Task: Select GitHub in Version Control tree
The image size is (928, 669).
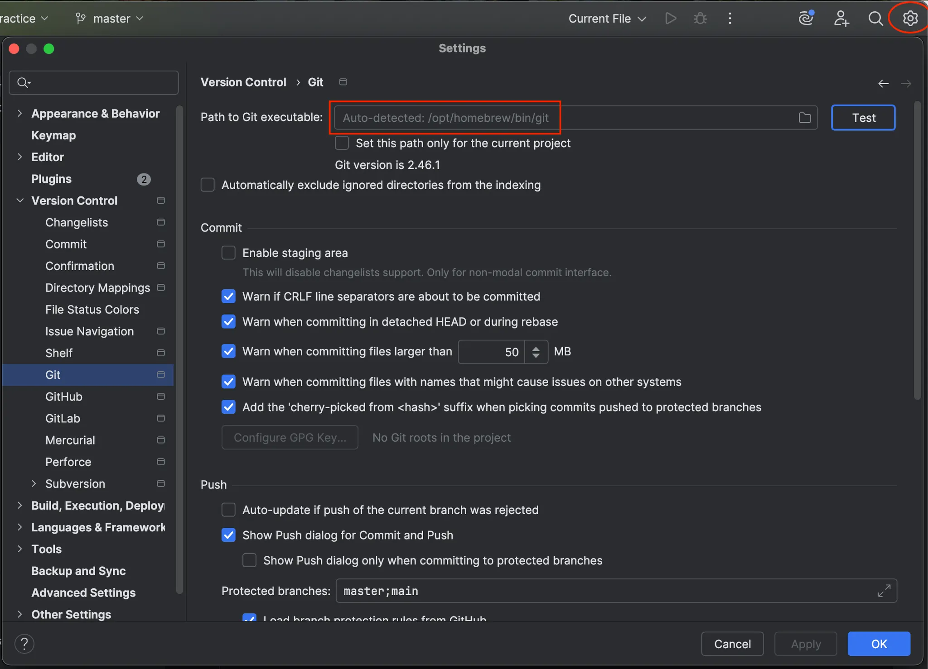Action: click(64, 397)
